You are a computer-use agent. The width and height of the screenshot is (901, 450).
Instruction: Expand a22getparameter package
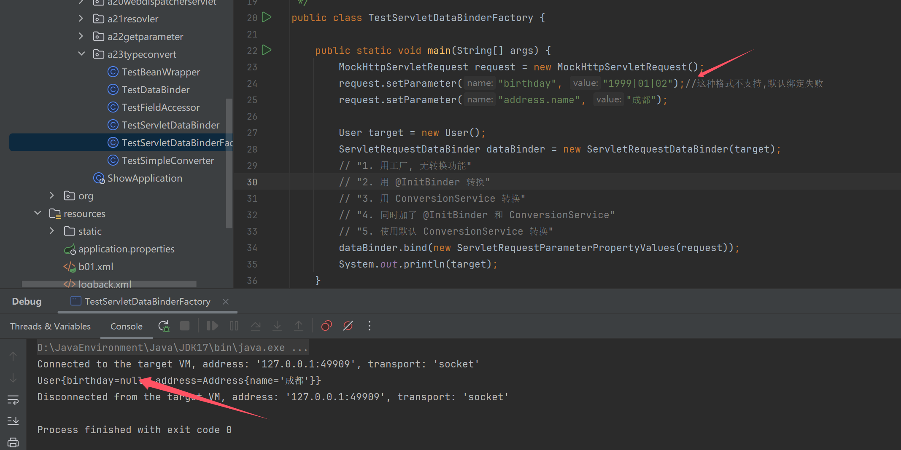pyautogui.click(x=81, y=36)
